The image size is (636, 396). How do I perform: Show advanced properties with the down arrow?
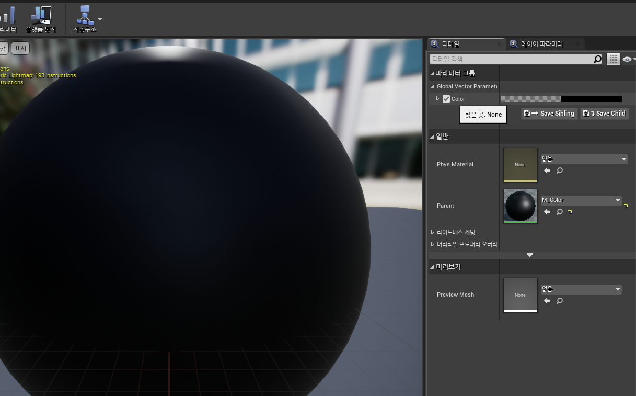530,255
